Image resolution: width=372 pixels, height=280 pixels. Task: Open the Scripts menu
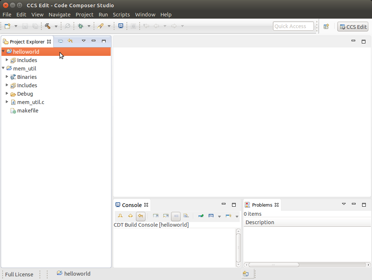(x=121, y=15)
